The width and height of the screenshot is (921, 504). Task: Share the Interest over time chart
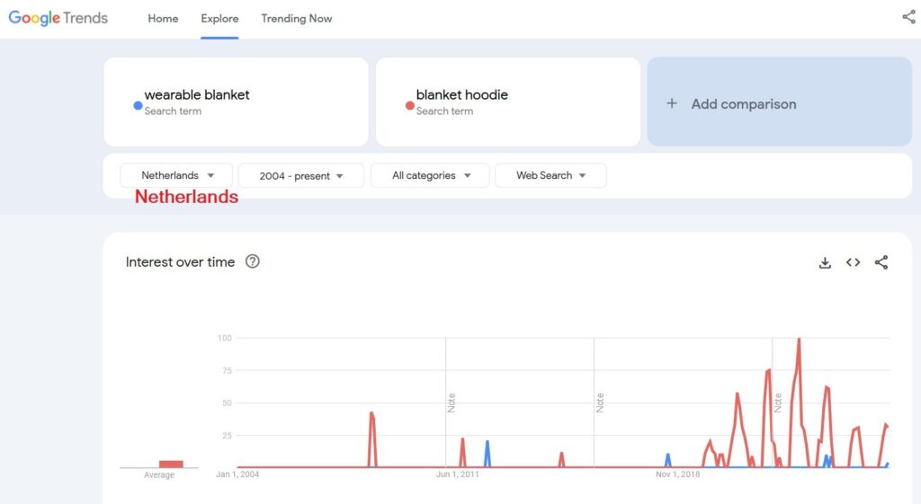tap(881, 262)
